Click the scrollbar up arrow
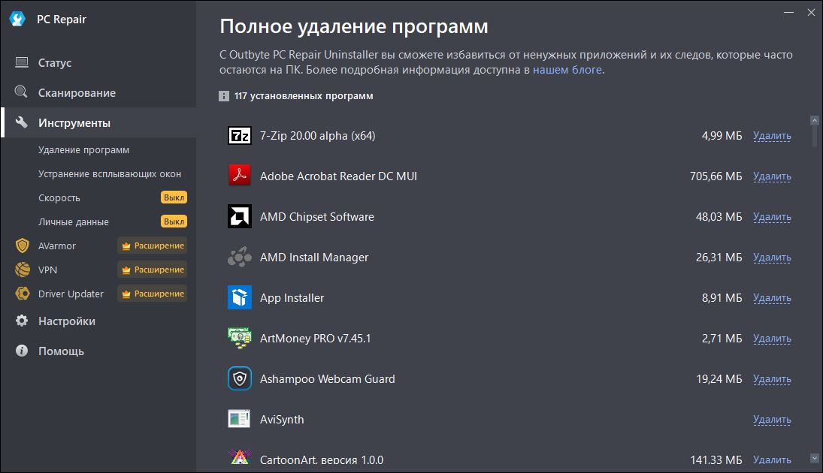 [815, 121]
